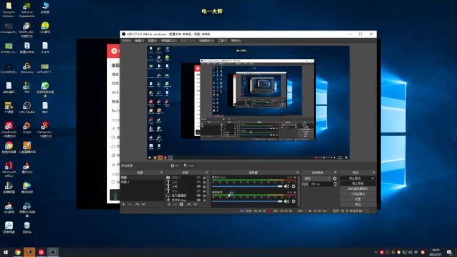
Task: Pop out the 来源 dock panel
Action: 207,172
